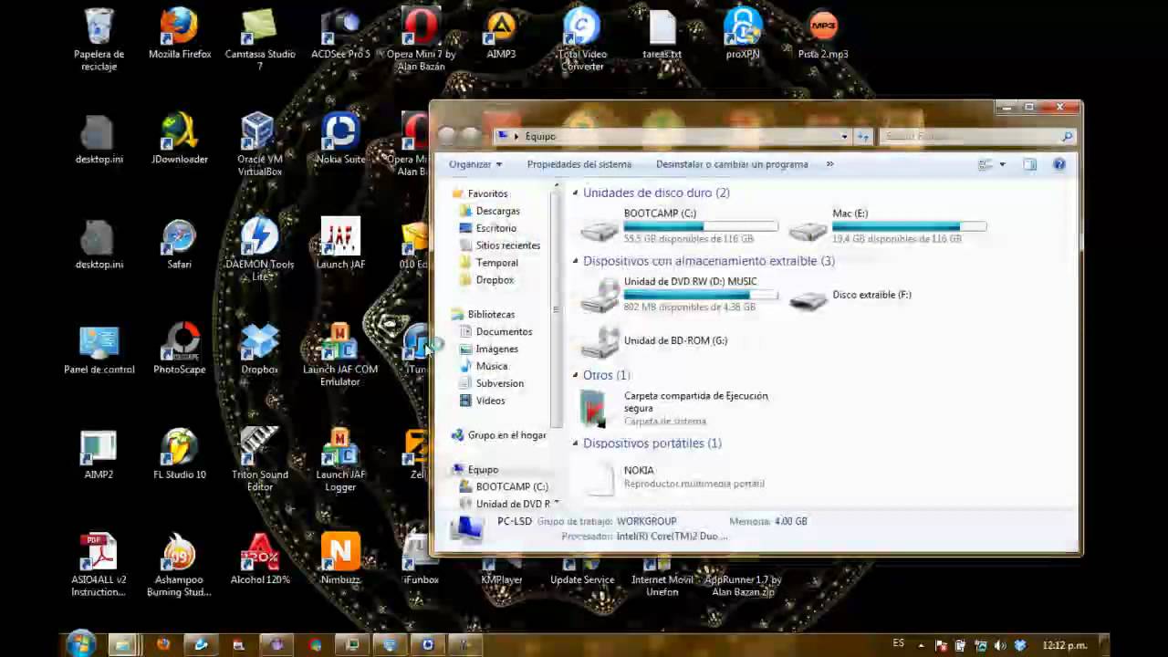Select the ASIO4ALL v2 Instruction PDF

[99, 565]
